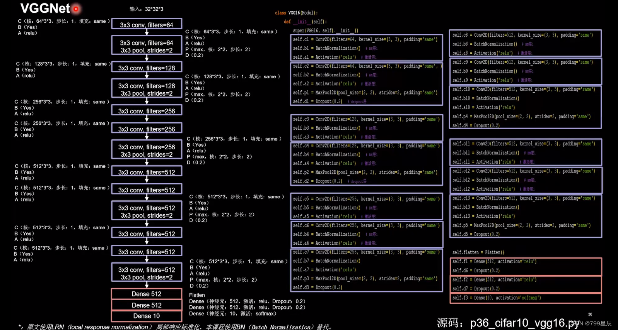Click the self.c6 Conv2D code line
The height and width of the screenshot is (330, 618).
click(x=366, y=225)
